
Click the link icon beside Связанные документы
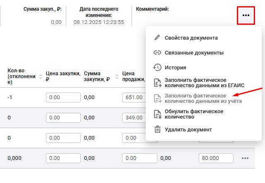[157, 52]
